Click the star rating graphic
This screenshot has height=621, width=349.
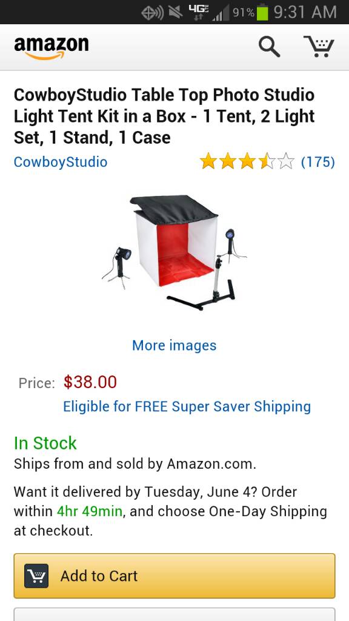tap(247, 162)
